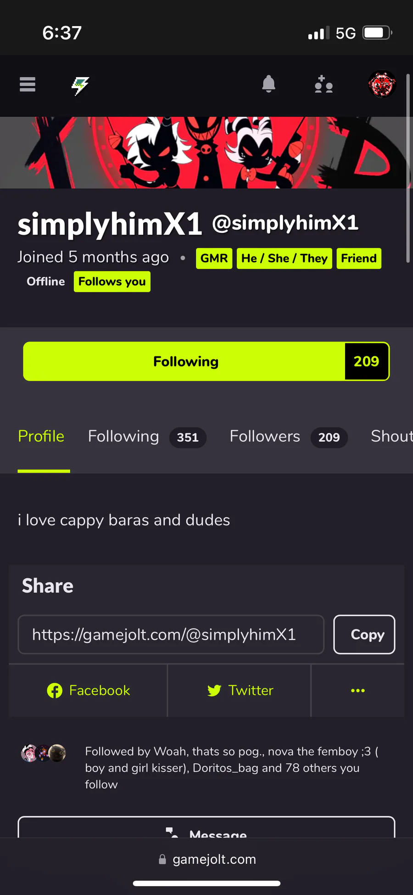This screenshot has width=413, height=895.
Task: Select the gamejolt.com profile URL field
Action: coord(171,635)
